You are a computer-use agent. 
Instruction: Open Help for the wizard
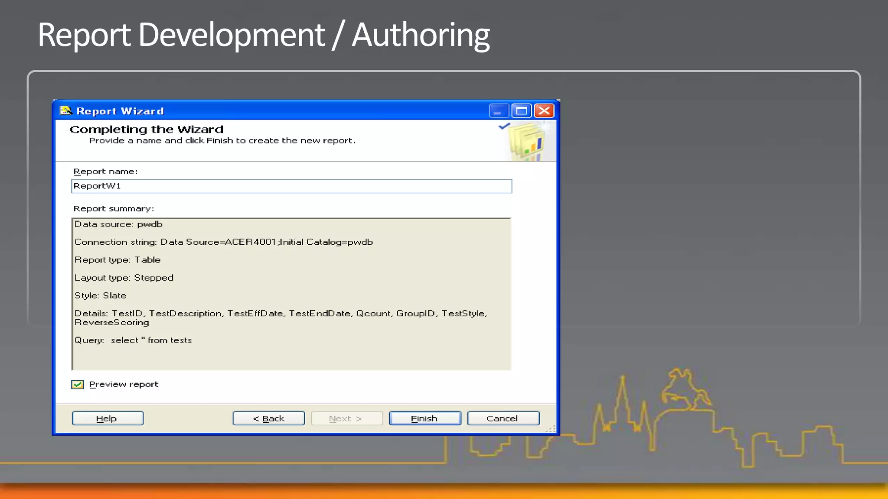(x=108, y=418)
